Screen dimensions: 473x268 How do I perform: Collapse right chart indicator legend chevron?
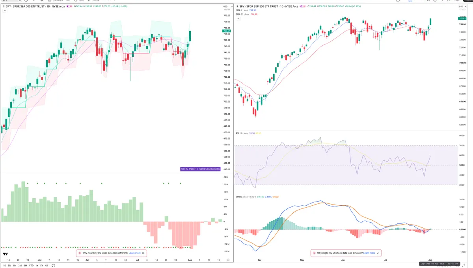pyautogui.click(x=237, y=18)
